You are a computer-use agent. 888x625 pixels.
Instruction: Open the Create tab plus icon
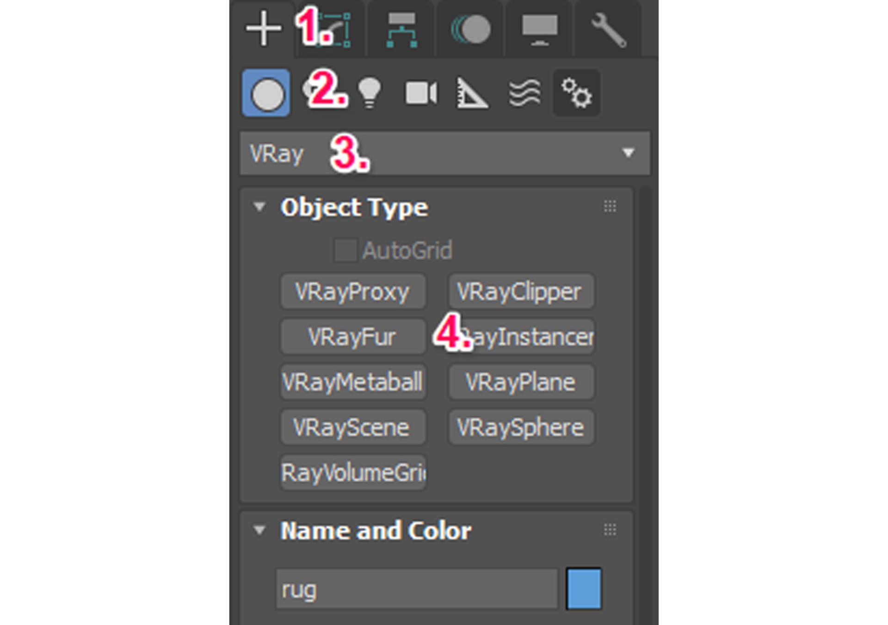coord(263,29)
